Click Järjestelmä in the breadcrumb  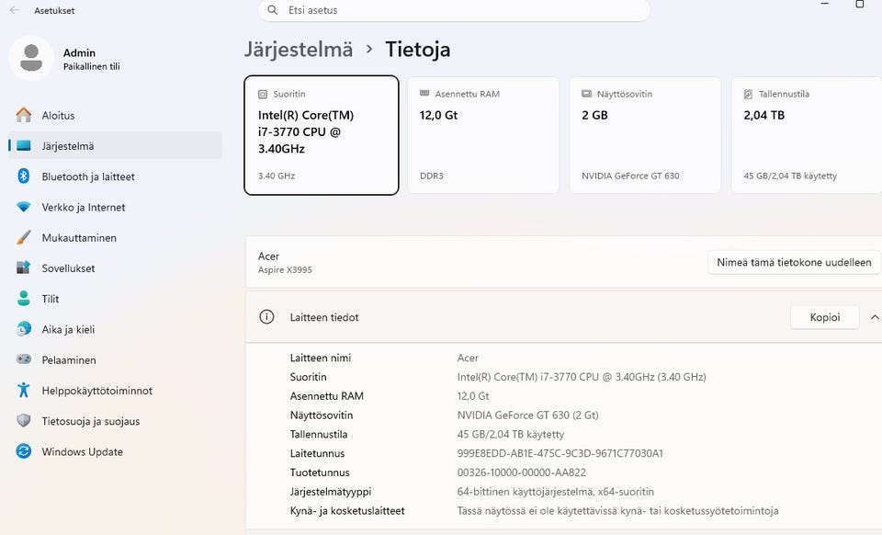299,50
